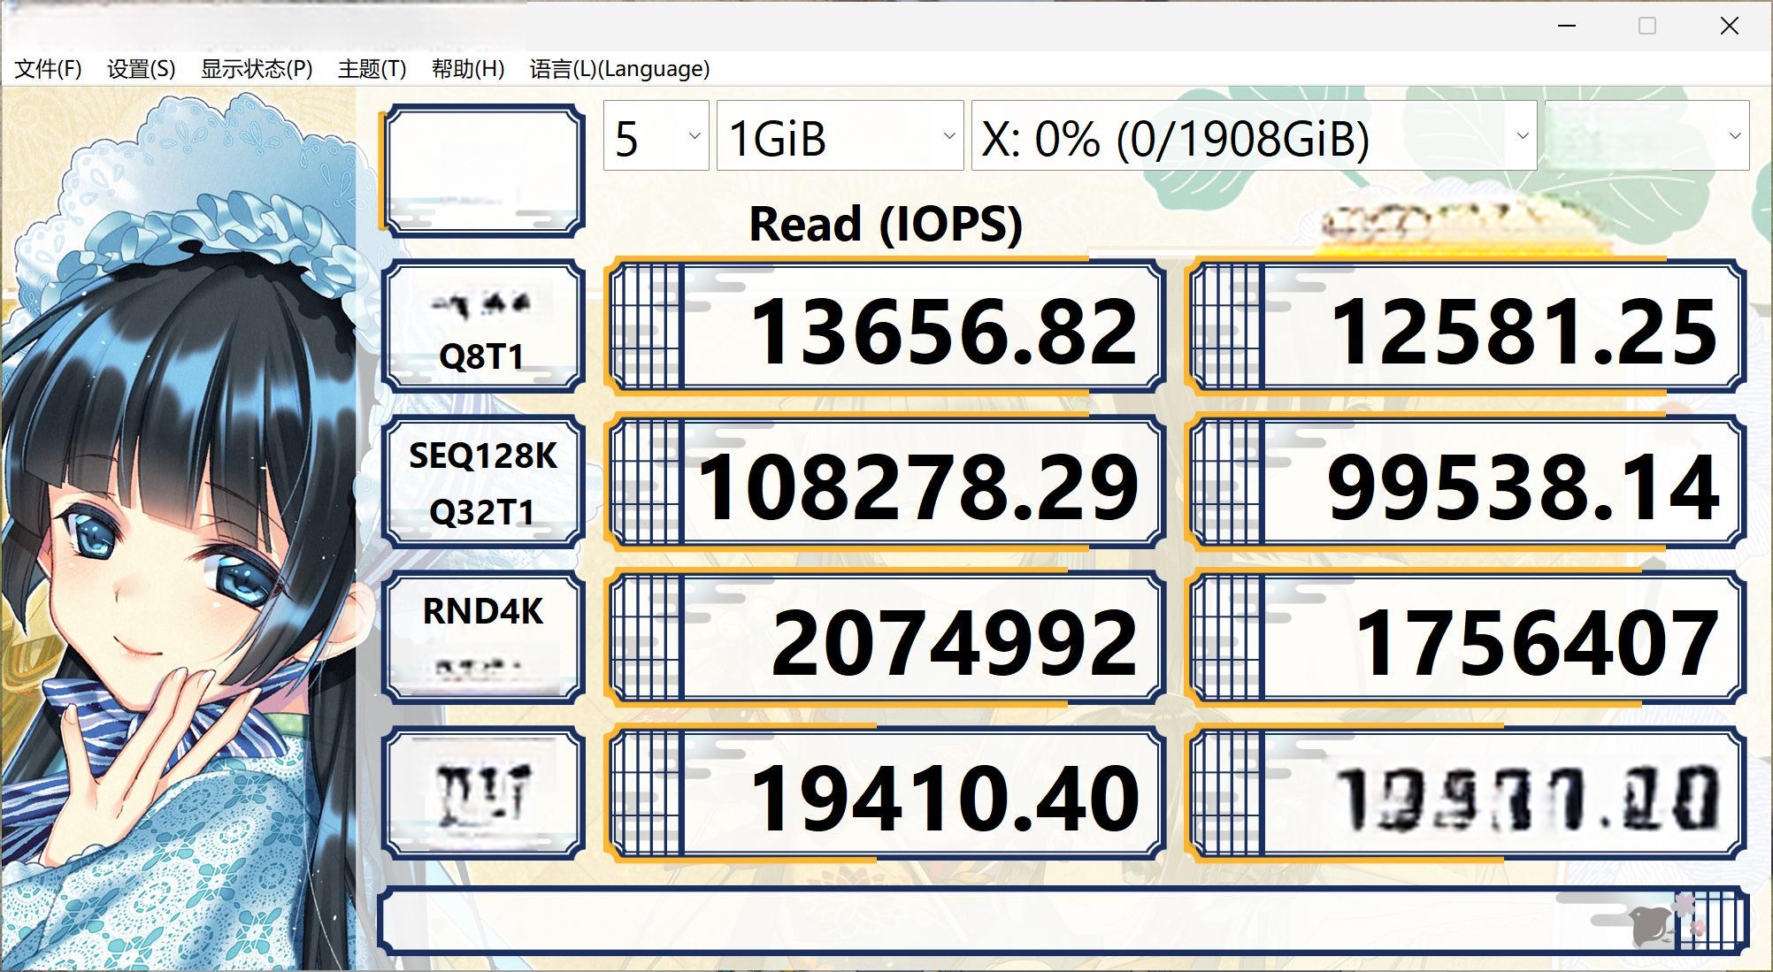Select the read result 19410.40

(x=886, y=793)
